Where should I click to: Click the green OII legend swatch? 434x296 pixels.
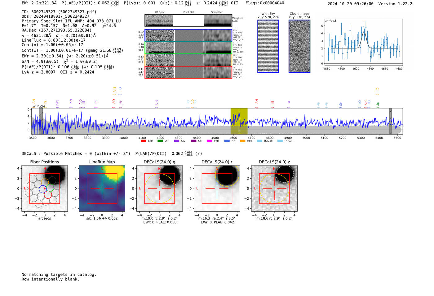[x=160, y=141]
